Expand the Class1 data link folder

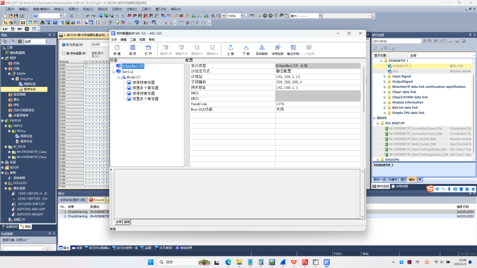click(x=385, y=92)
